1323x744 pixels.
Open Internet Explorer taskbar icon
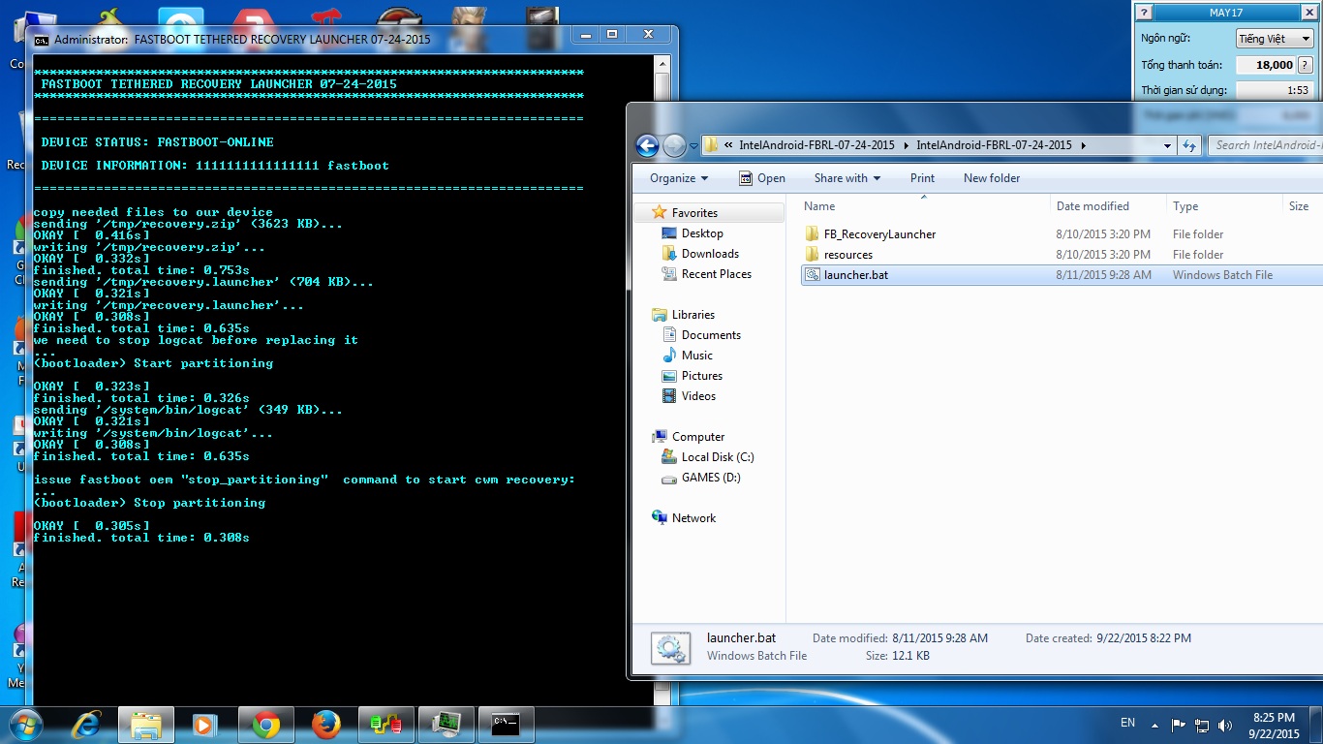coord(86,724)
